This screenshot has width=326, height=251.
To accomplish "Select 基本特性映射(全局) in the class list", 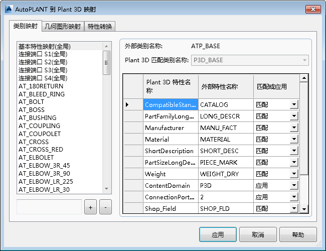I will pos(60,46).
